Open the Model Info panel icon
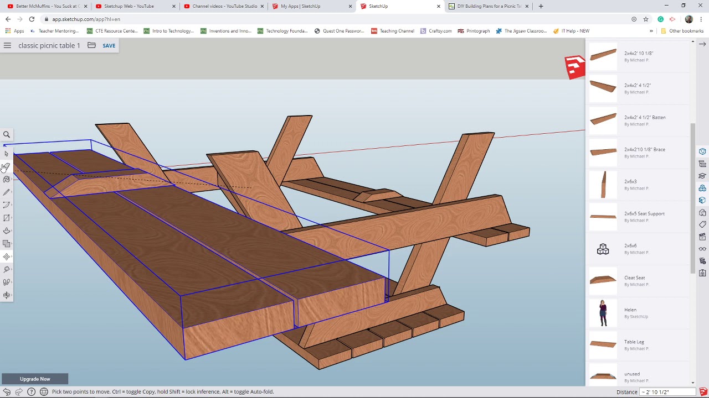709x398 pixels. (702, 261)
